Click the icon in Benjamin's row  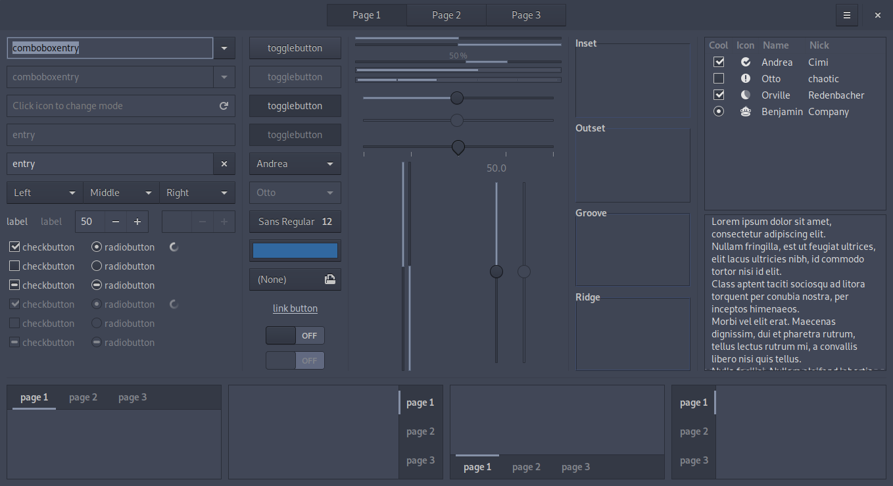[746, 112]
